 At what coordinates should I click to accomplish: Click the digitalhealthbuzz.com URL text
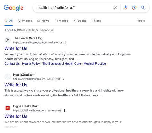tap(37, 110)
